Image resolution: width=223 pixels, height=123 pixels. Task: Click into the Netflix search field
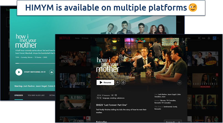[x=185, y=38]
